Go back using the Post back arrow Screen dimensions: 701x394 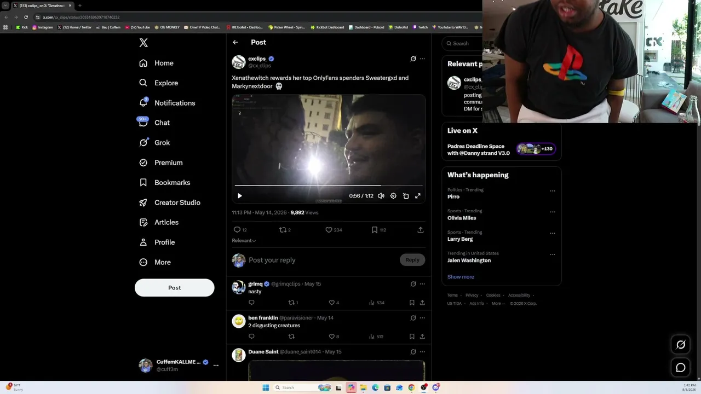235,42
